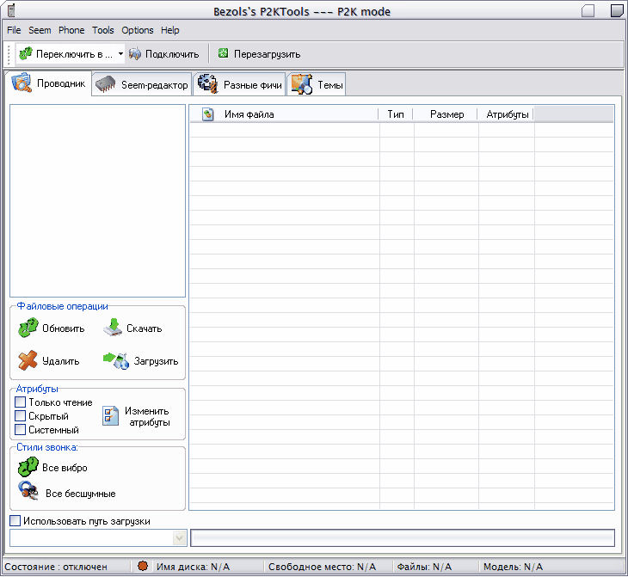Click the Имя диска: N/A status text
Image resolution: width=628 pixels, height=577 pixels.
pyautogui.click(x=193, y=567)
